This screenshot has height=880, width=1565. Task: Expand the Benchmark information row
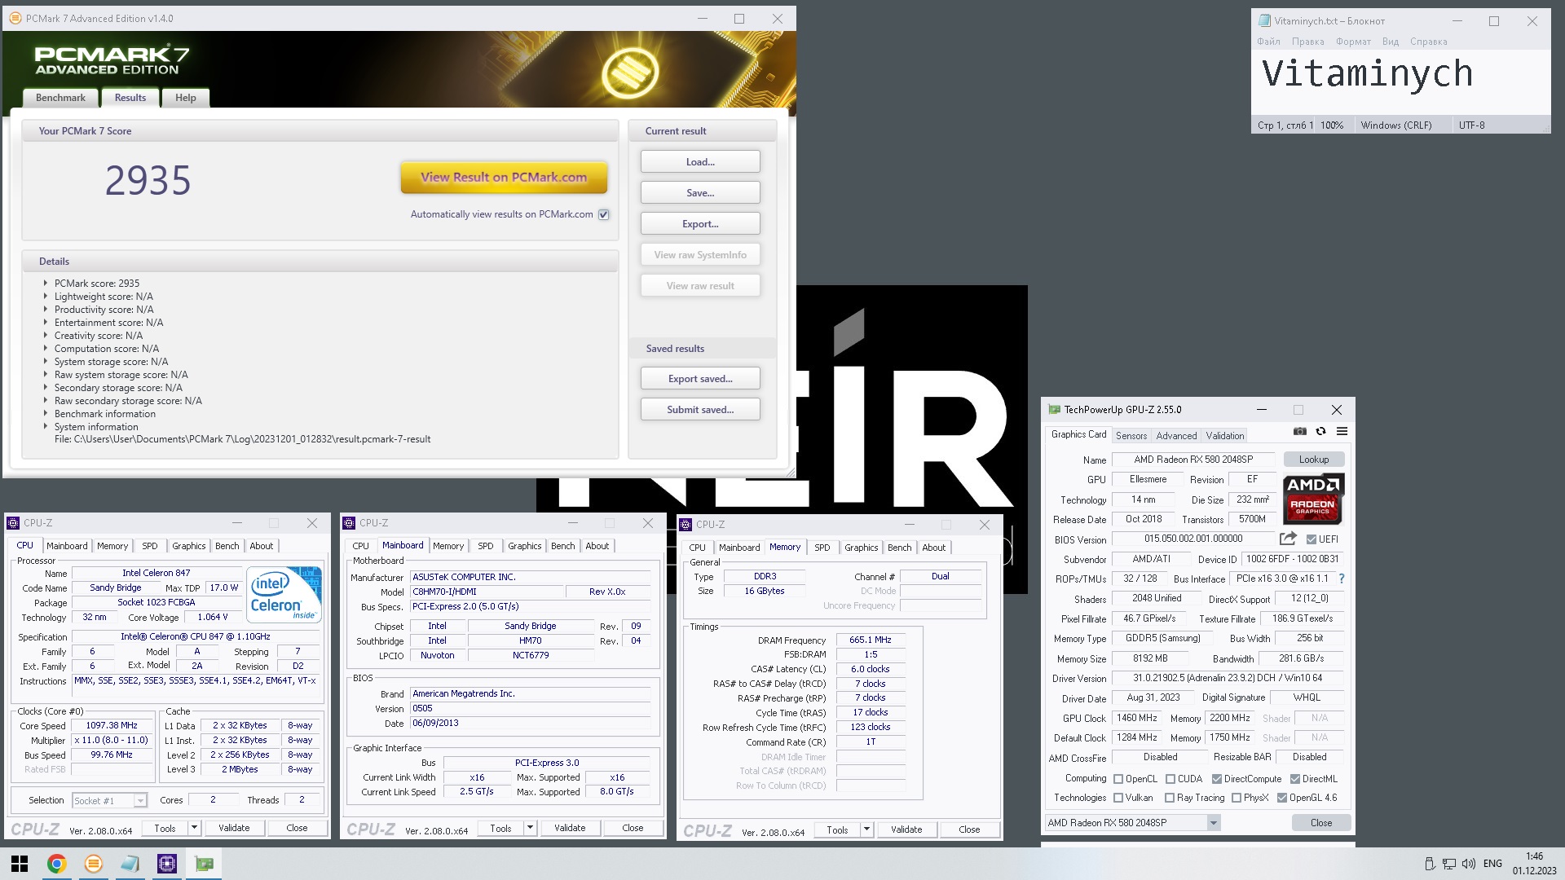46,414
